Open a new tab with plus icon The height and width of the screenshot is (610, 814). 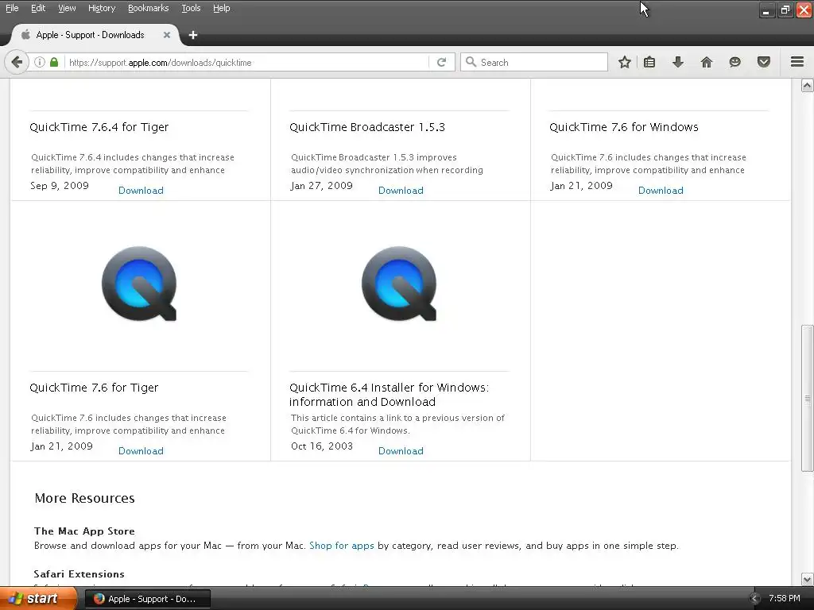coord(193,35)
